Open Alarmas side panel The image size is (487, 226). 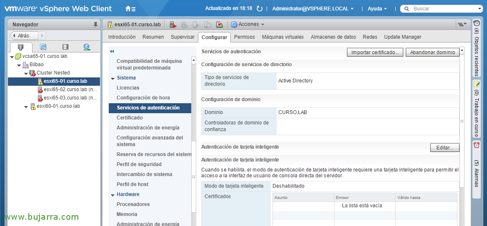point(476,169)
